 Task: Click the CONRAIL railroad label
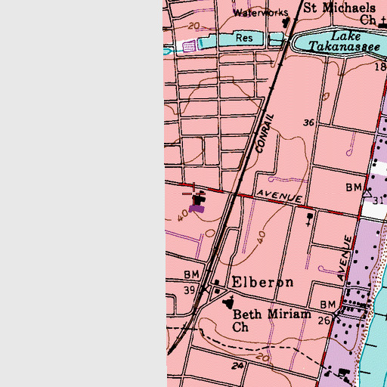click(265, 133)
